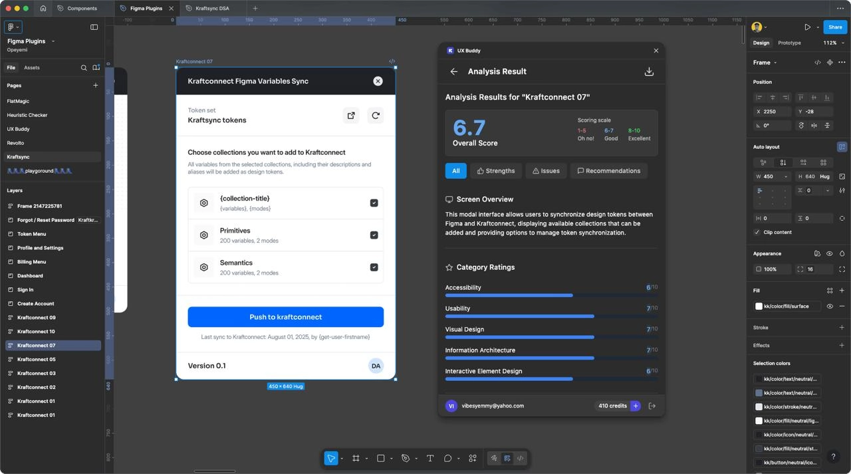The image size is (851, 474).
Task: Open the home icon in title bar
Action: click(x=43, y=9)
